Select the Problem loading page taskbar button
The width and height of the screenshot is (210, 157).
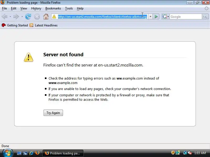(63, 153)
